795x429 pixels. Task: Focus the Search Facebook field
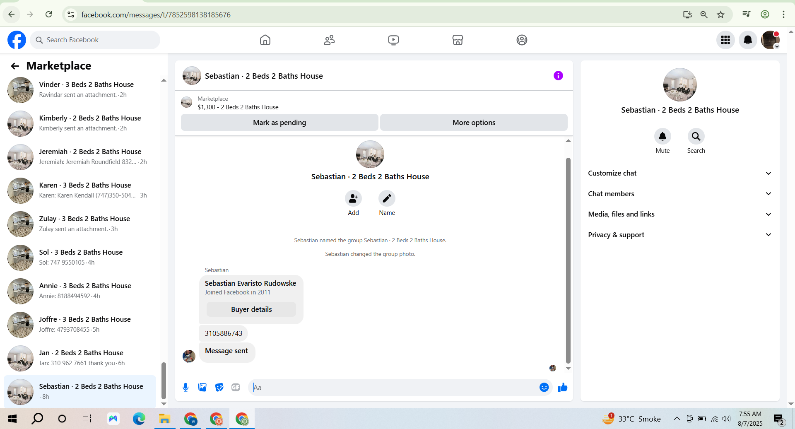click(95, 40)
